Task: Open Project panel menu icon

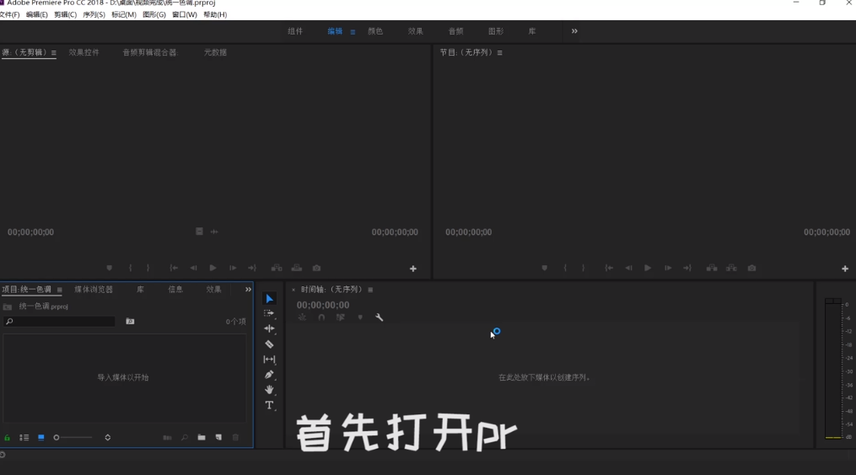Action: [x=60, y=290]
